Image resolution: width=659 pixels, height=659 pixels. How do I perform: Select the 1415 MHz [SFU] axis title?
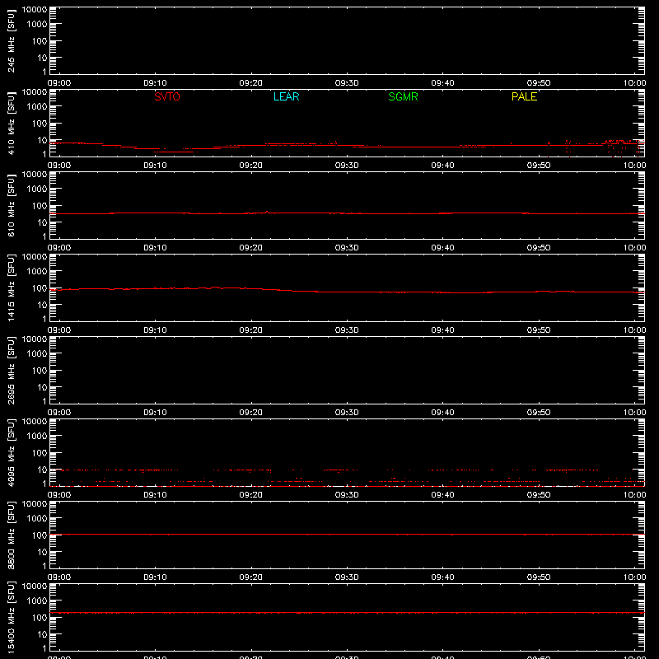(11, 287)
